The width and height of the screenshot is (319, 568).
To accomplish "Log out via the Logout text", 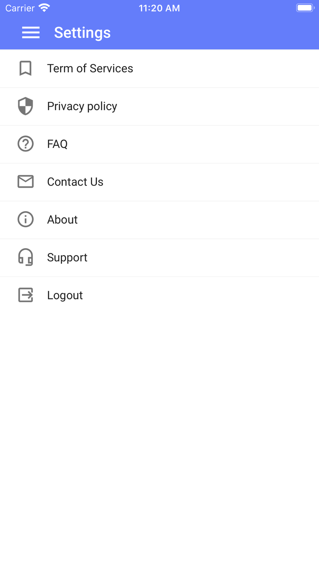I will pos(65,295).
